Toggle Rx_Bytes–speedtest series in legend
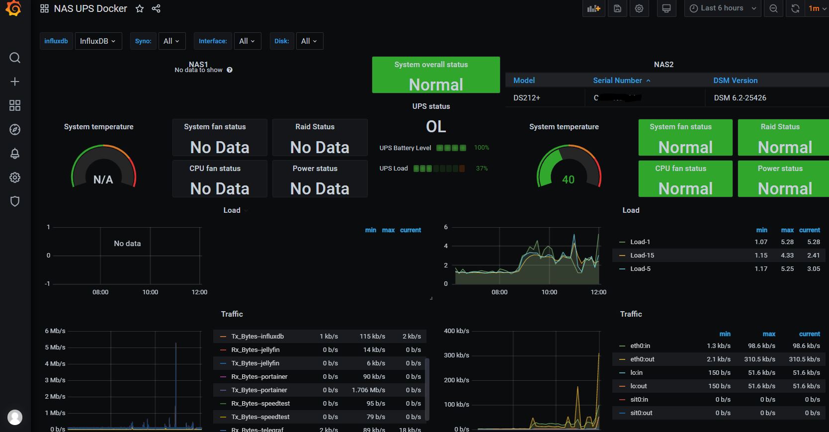Viewport: 829px width, 432px height. pyautogui.click(x=260, y=404)
